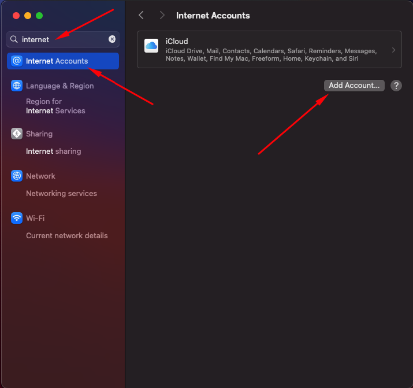The image size is (413, 388).
Task: Click the magnifying glass search icon
Action: pyautogui.click(x=14, y=39)
